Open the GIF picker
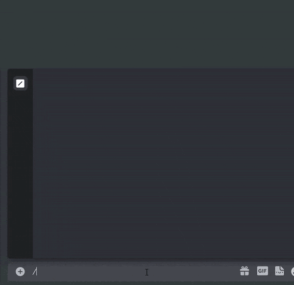Screen dimensions: 294x285 [263, 271]
